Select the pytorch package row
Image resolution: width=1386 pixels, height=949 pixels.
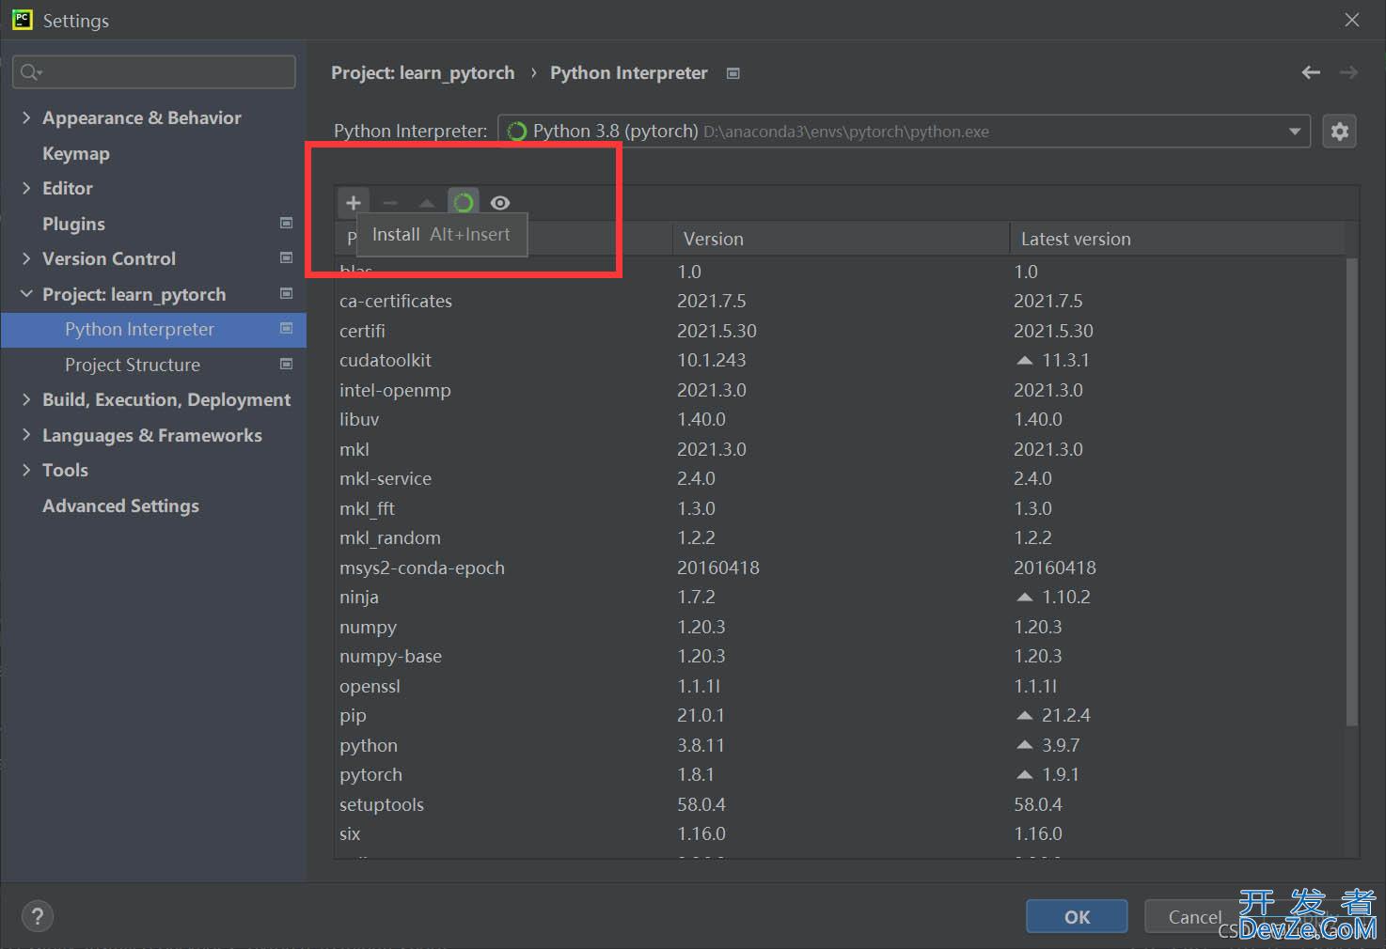[x=841, y=774]
